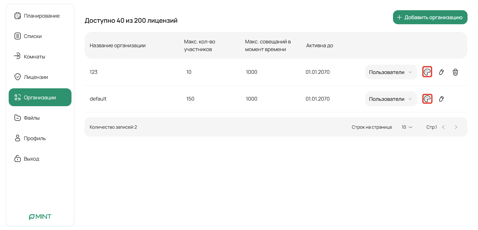This screenshot has height=230, width=478.
Task: Expand Пользователи dropdown for organization 123
Action: click(391, 72)
